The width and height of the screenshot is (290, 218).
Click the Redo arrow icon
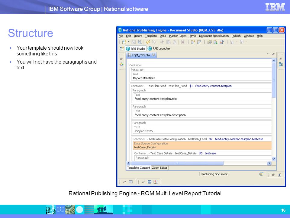point(154,42)
